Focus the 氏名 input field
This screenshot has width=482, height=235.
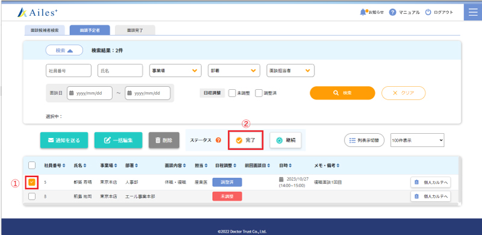120,70
